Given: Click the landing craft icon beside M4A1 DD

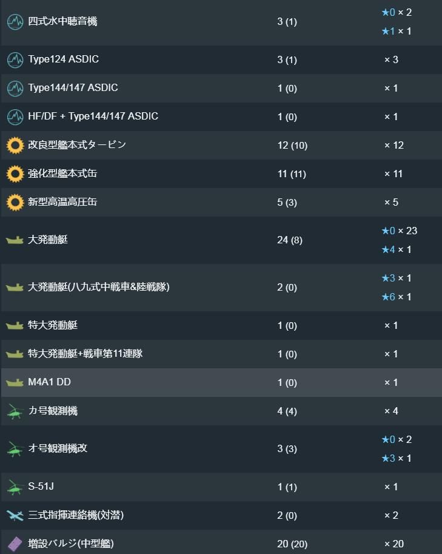Looking at the screenshot, I should coord(15,383).
